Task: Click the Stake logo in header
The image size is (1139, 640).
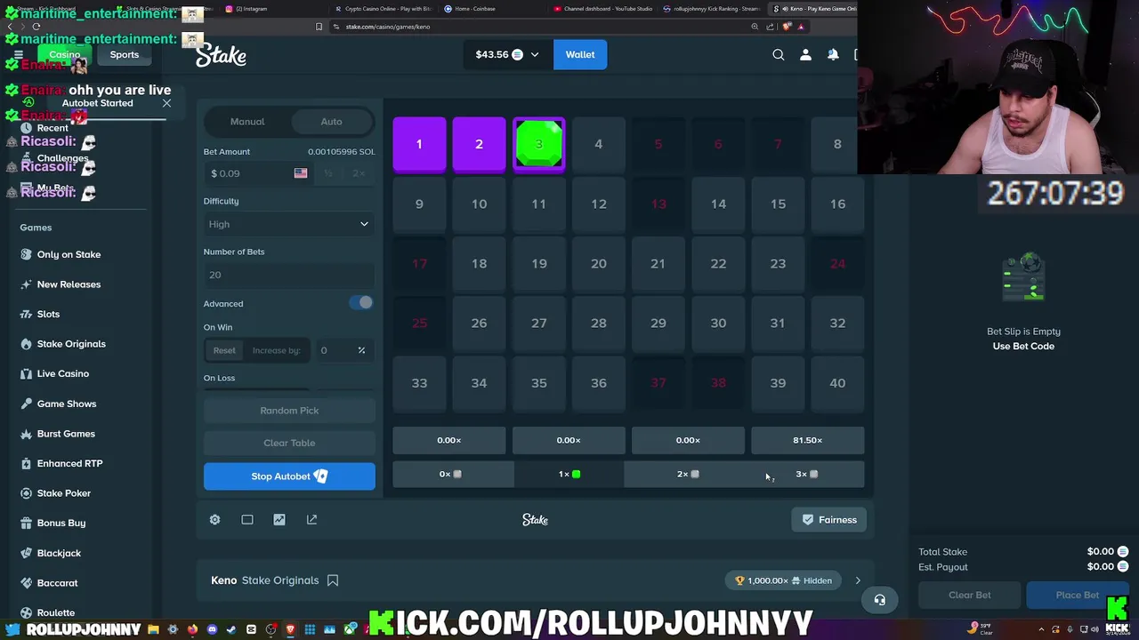Action: point(221,55)
